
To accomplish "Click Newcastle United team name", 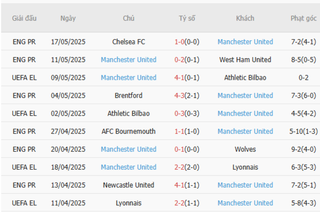I will tap(128, 185).
